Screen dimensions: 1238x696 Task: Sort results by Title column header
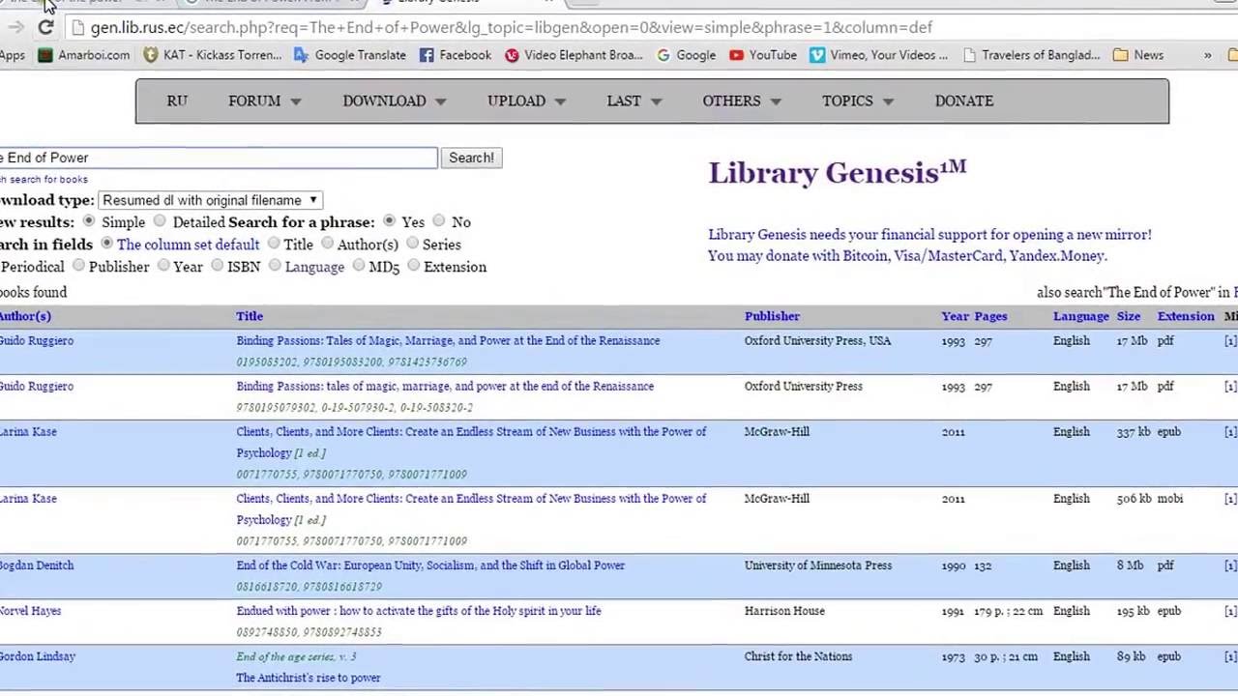coord(249,316)
